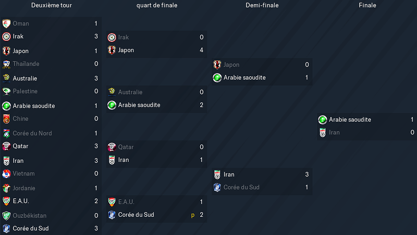
Task: Click the Thaïlande team badge
Action: [x=6, y=64]
